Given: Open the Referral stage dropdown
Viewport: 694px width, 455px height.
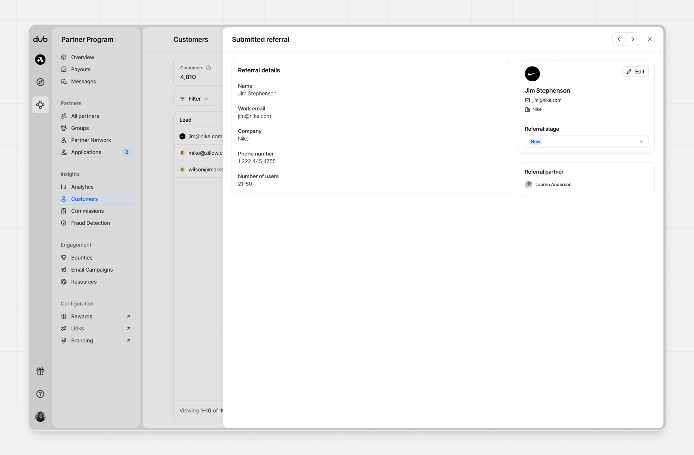Looking at the screenshot, I should click(x=586, y=142).
